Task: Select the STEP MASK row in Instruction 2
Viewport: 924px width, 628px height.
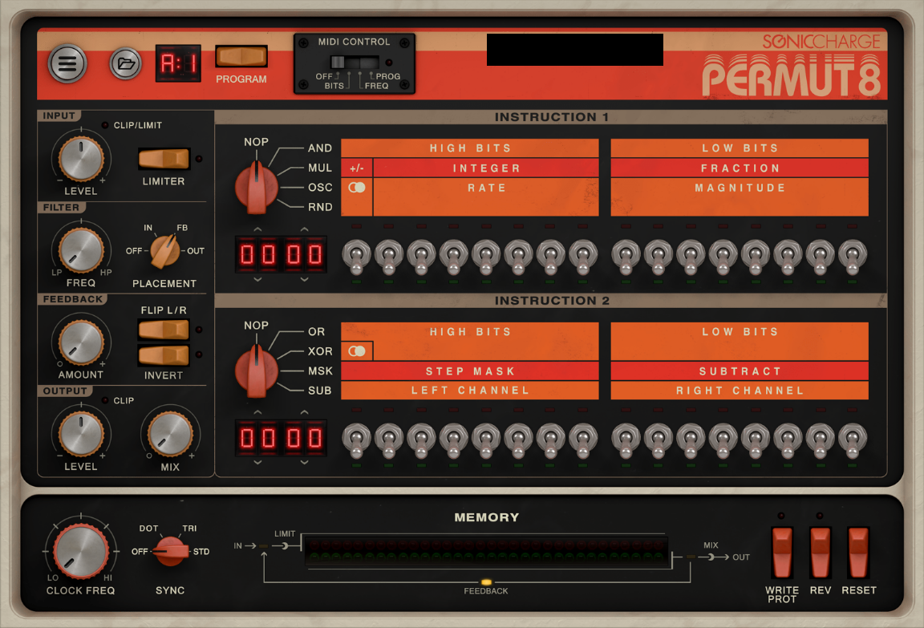Action: [470, 371]
